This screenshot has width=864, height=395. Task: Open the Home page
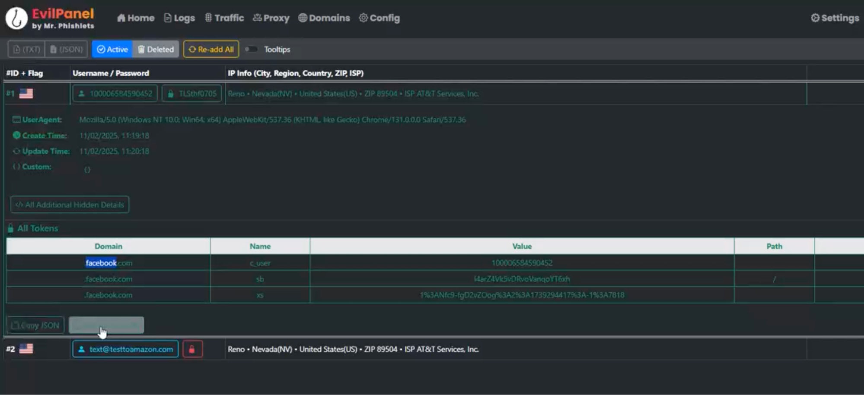(x=136, y=18)
